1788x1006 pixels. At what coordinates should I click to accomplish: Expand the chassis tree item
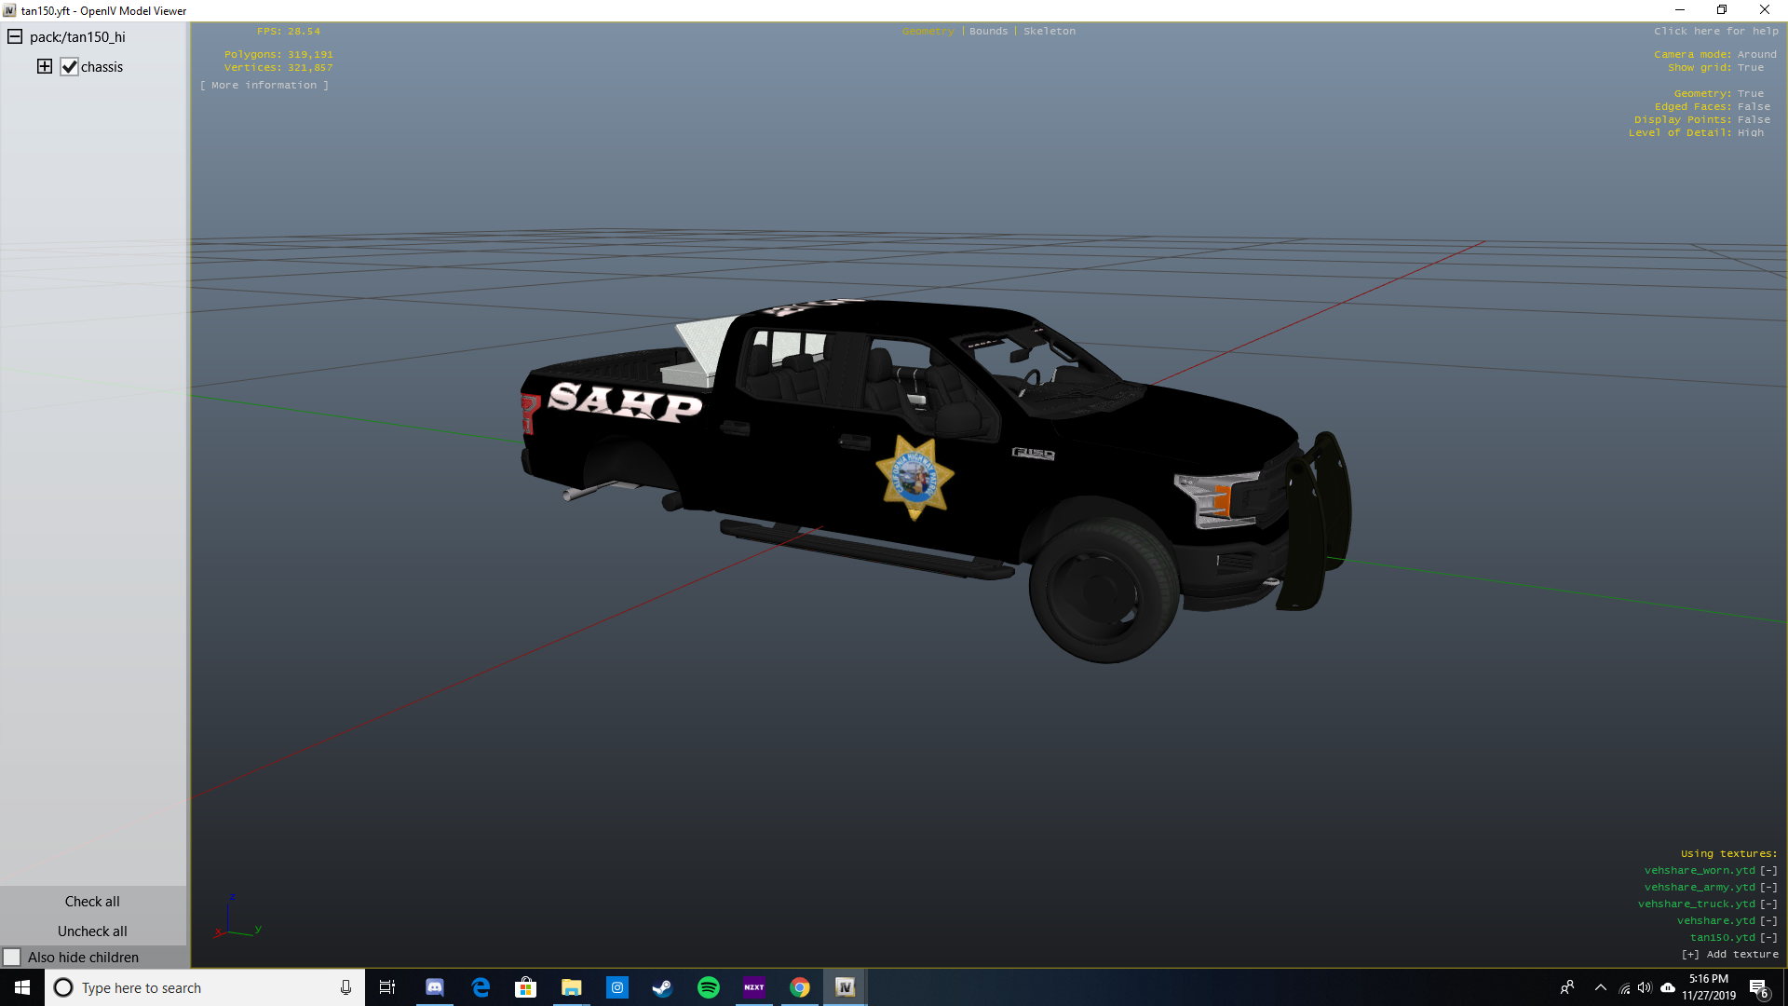pos(45,66)
